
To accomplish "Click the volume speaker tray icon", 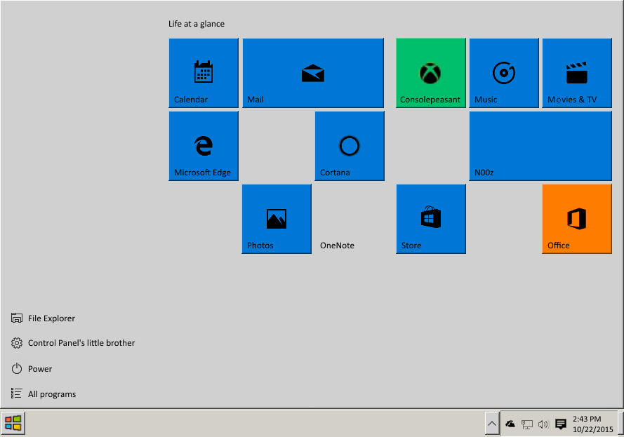I will (x=543, y=424).
